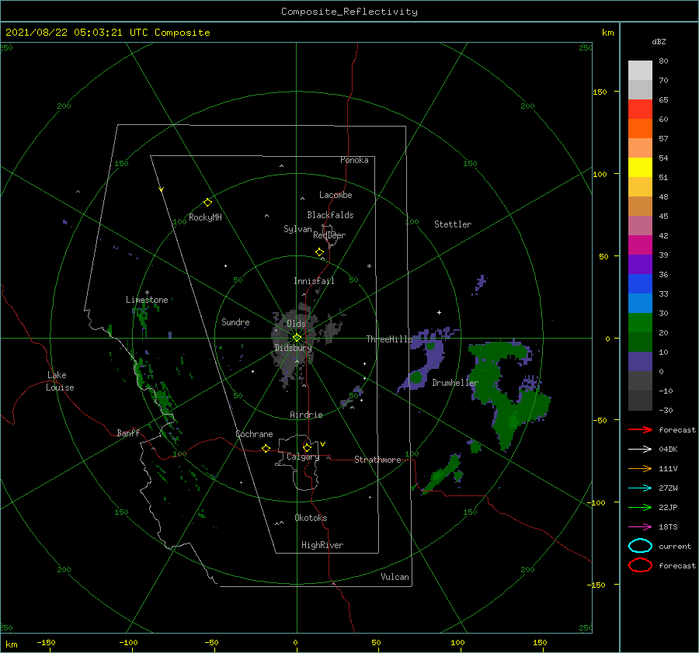Click the lightest gray 80-70 dBZ swatch
Image resolution: width=699 pixels, height=653 pixels.
(x=640, y=70)
